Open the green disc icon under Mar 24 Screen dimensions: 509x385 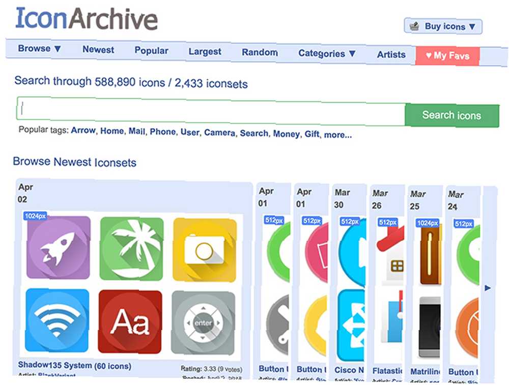[x=468, y=256]
